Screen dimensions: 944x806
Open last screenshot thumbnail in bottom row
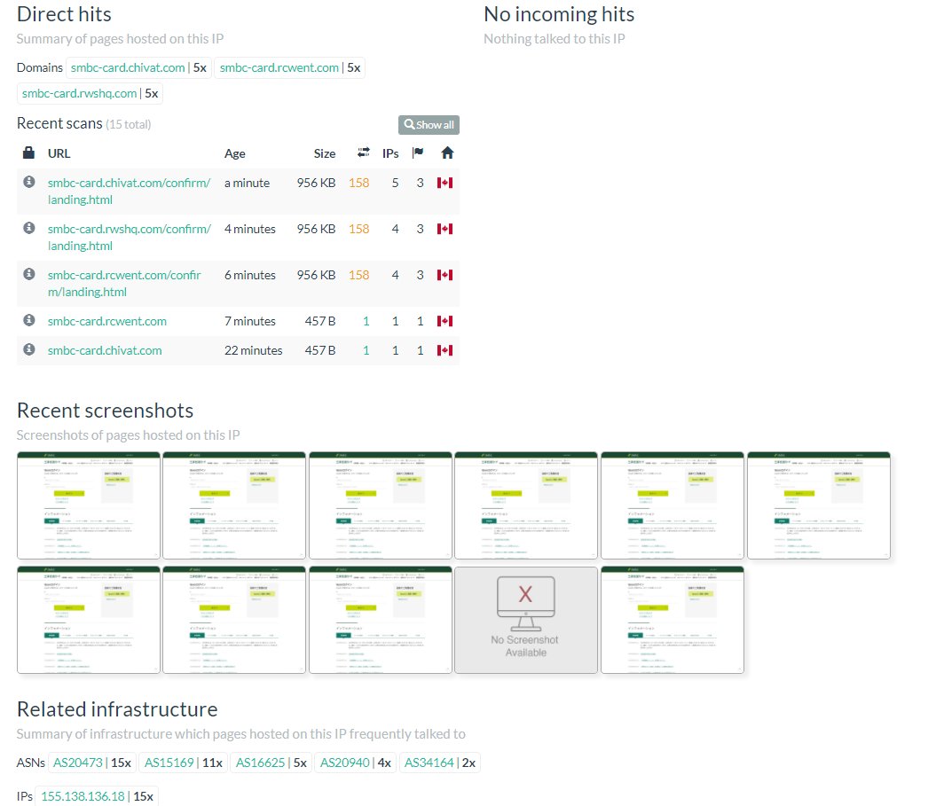click(x=673, y=620)
